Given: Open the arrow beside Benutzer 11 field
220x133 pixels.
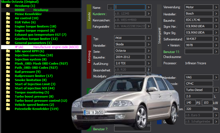Looking at the screenshot, I should 216,51.
